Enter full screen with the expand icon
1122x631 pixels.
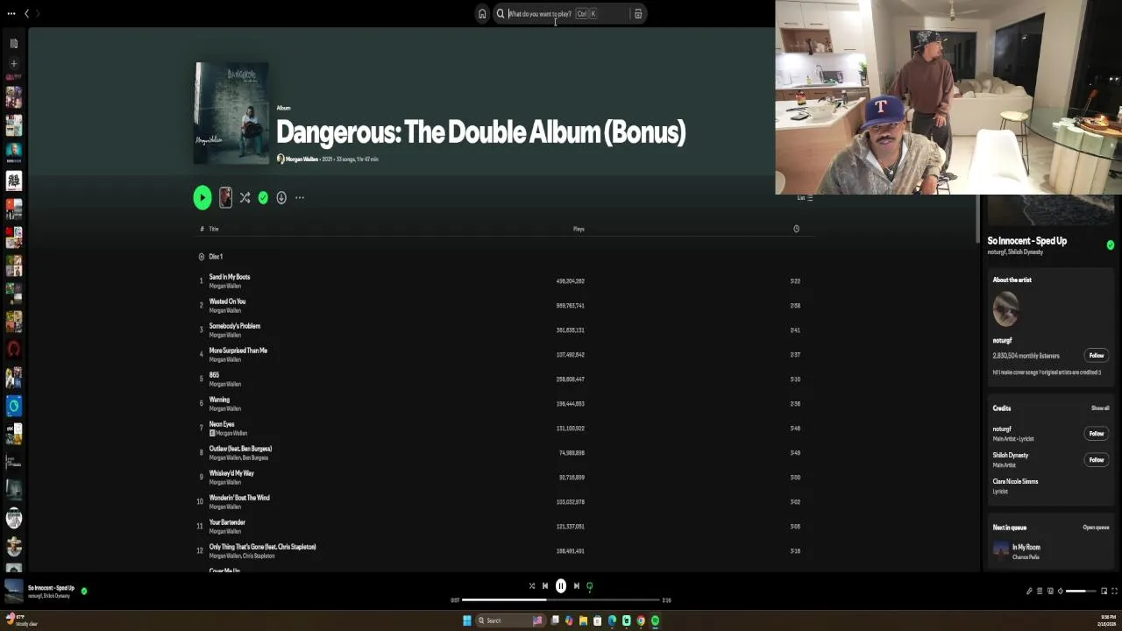[1114, 592]
